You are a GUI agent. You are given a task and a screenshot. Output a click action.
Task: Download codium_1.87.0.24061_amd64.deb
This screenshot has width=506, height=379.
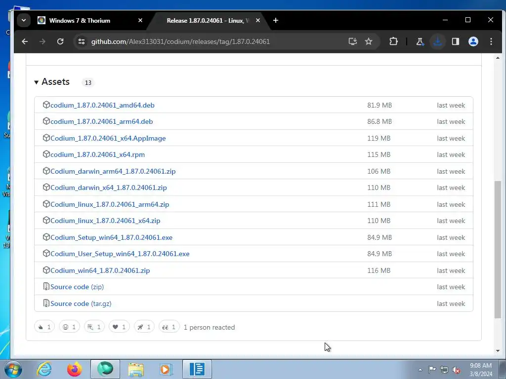tap(102, 105)
